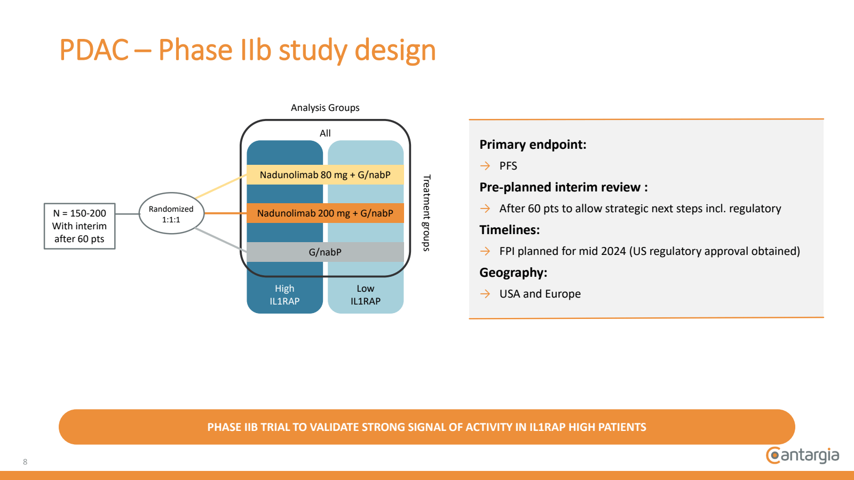Click the 'Low IL1RAP' label
Viewport: 854px width, 480px height.
[366, 295]
